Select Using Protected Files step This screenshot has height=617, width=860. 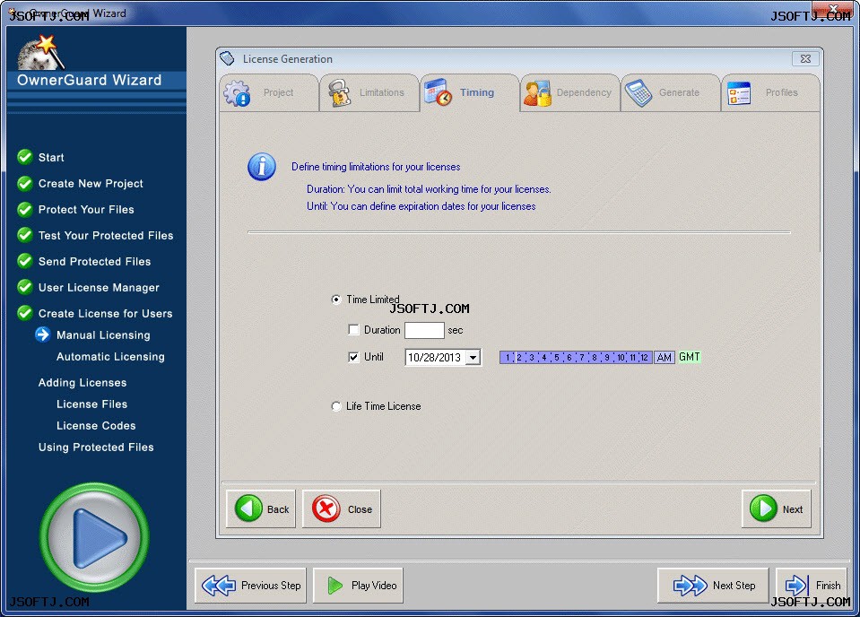96,447
